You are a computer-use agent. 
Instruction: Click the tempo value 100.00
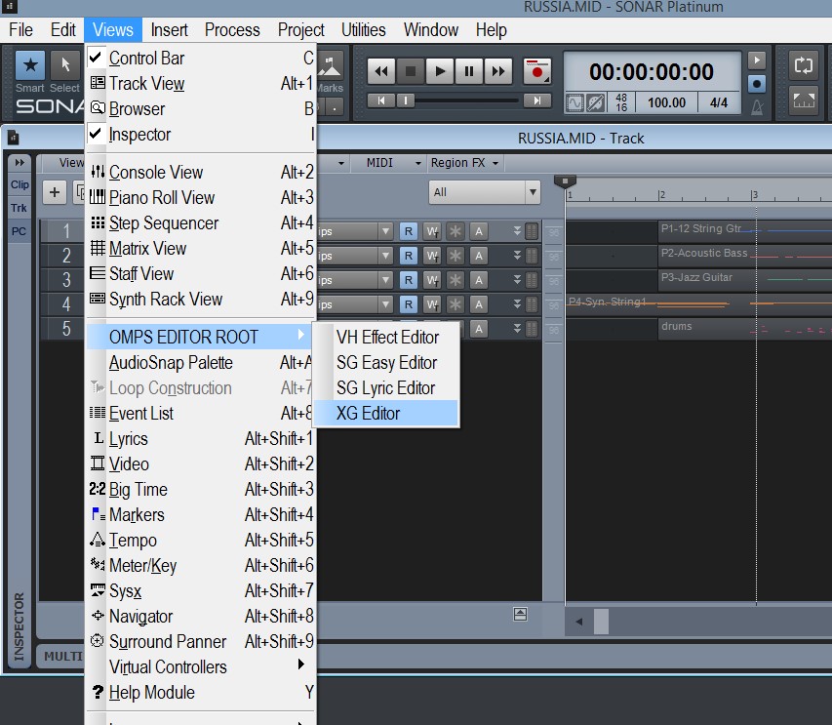pyautogui.click(x=666, y=102)
